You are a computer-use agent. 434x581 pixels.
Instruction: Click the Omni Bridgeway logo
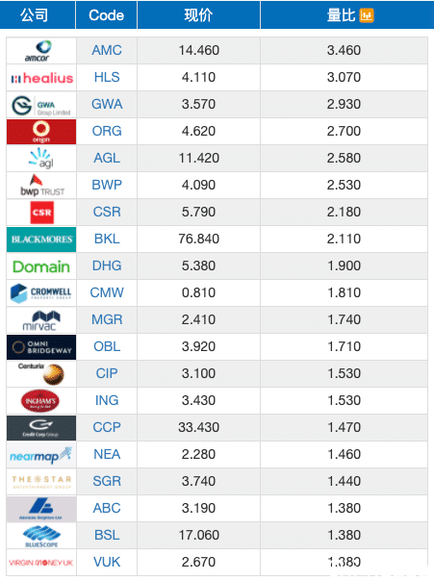tap(41, 347)
